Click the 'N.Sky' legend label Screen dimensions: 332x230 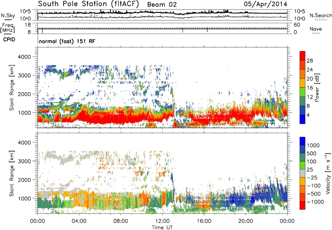point(8,15)
